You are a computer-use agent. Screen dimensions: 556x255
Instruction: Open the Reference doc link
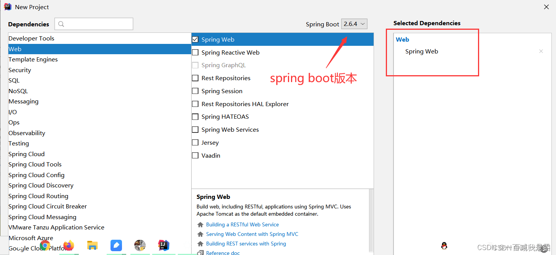[223, 253]
